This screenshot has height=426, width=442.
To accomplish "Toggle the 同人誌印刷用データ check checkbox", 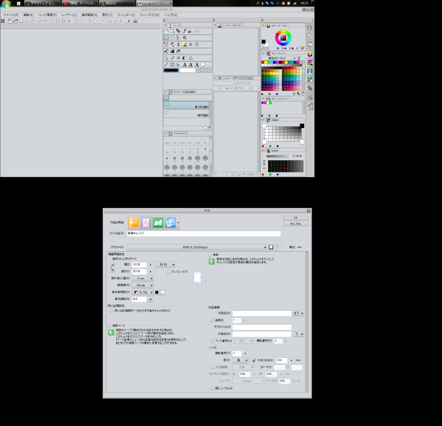I will tap(111, 311).
